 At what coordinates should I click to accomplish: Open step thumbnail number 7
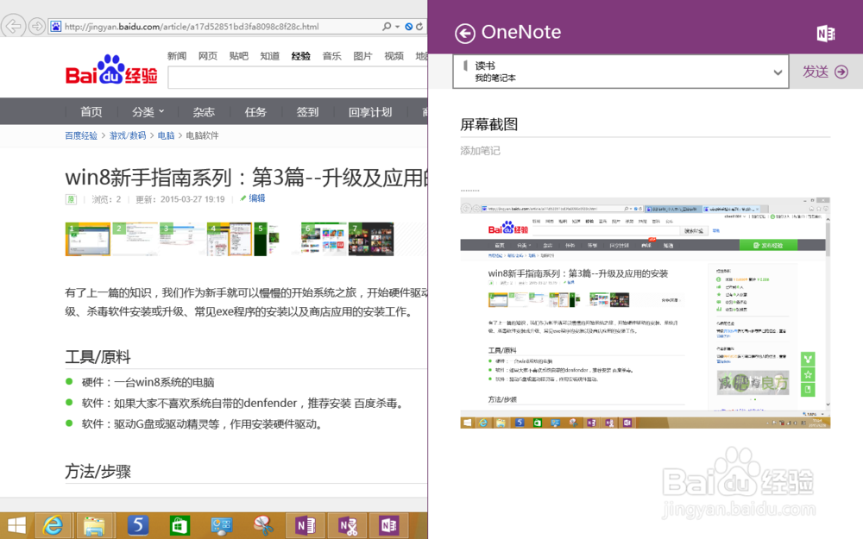point(371,239)
